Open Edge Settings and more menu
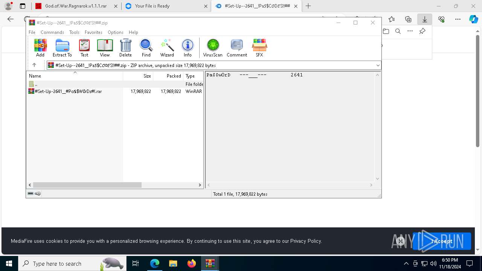Viewport: 482px width, 271px height. [x=458, y=19]
